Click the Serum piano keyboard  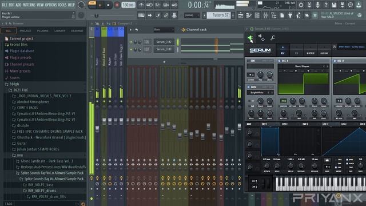pyautogui.click(x=320, y=184)
